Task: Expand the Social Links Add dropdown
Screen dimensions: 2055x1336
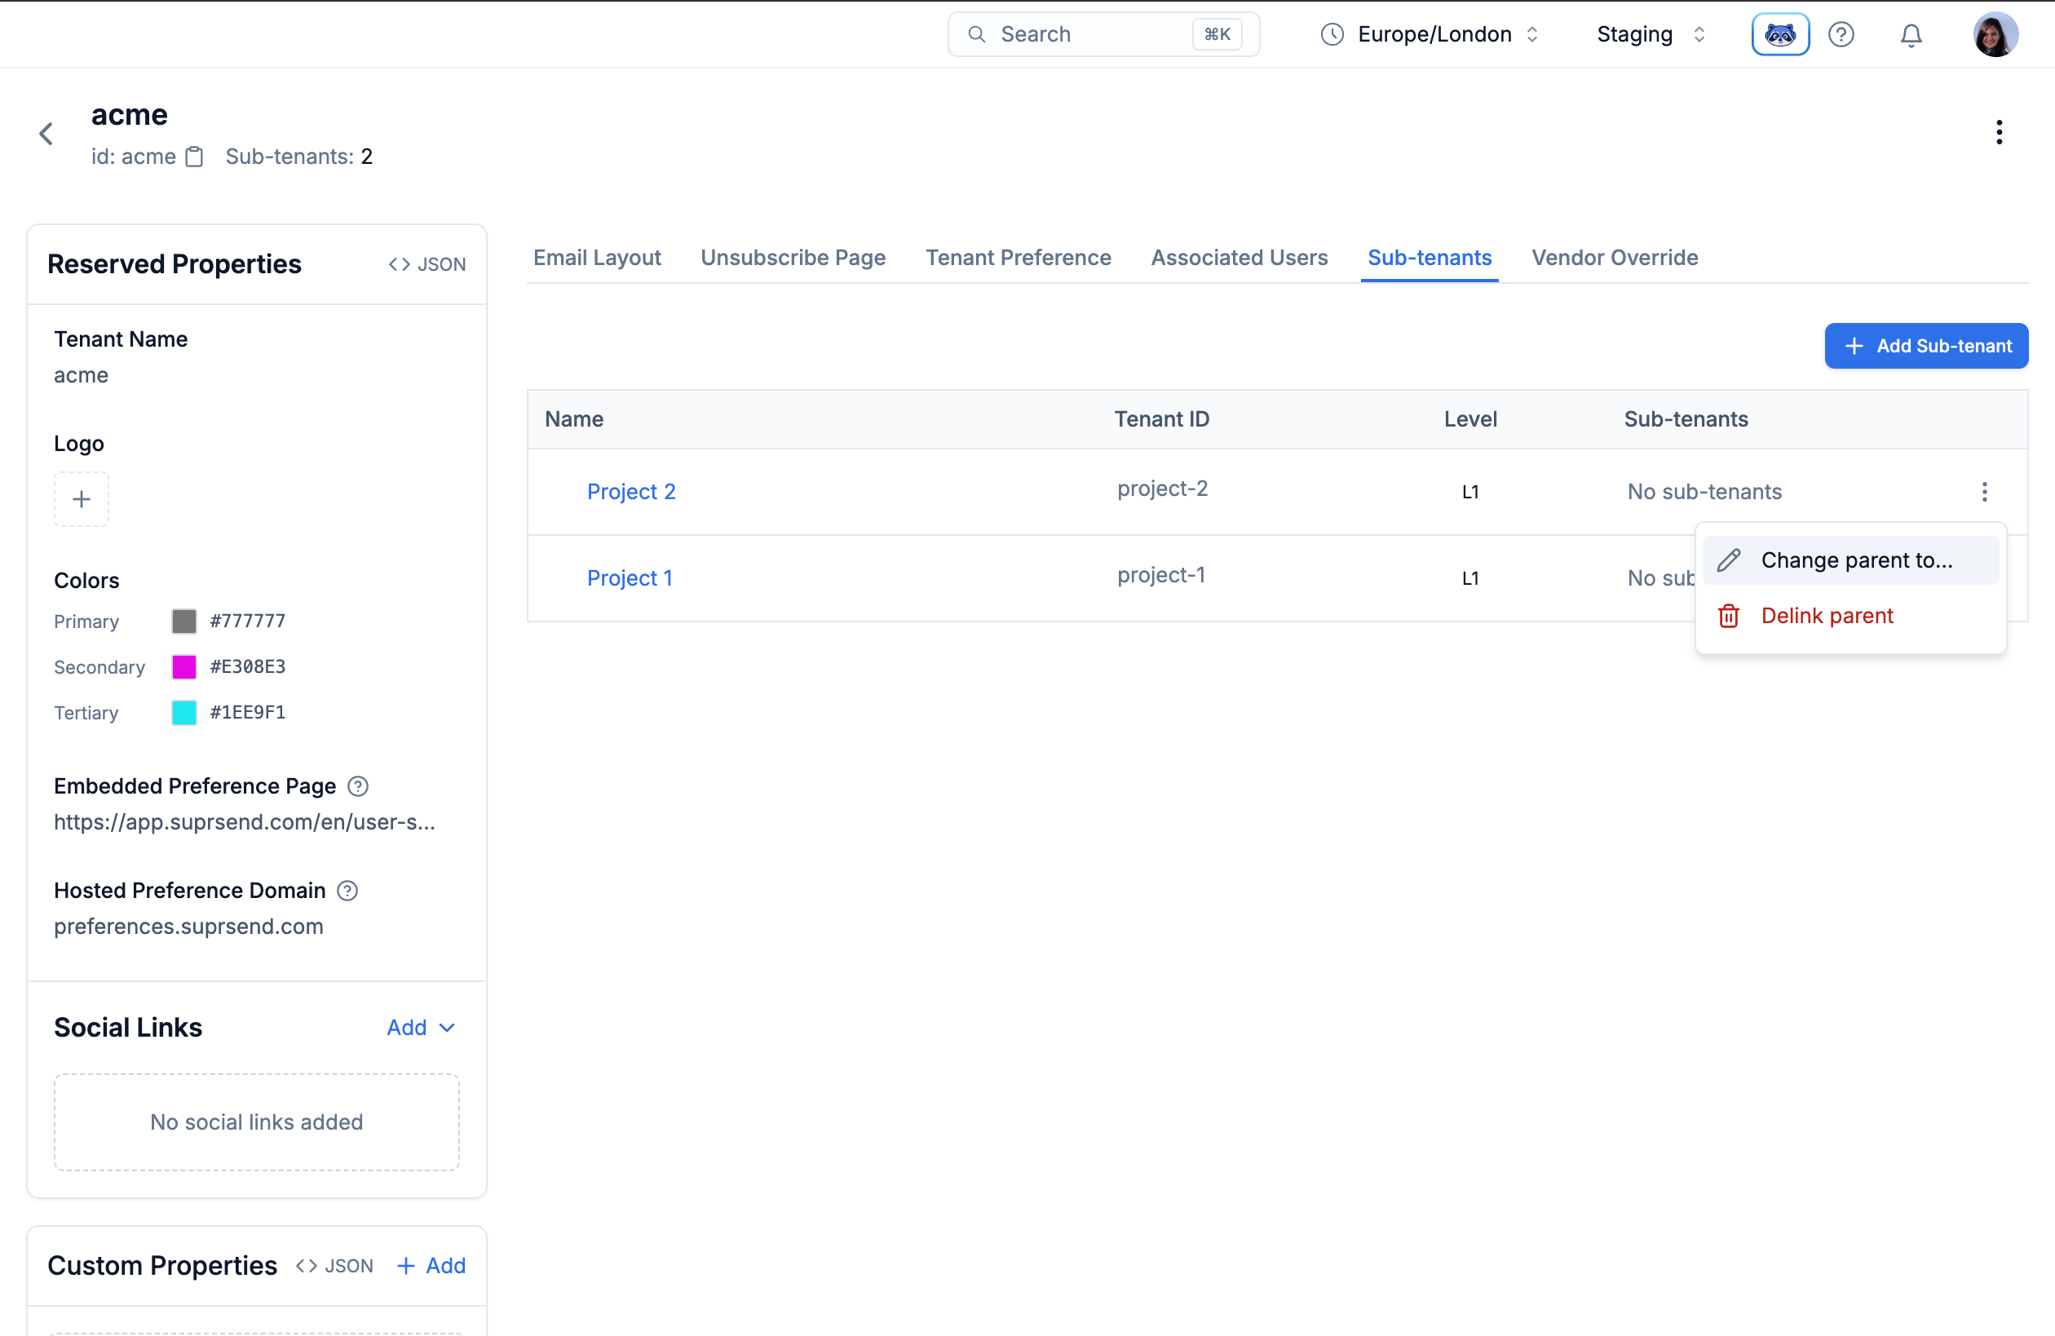Action: 421,1027
